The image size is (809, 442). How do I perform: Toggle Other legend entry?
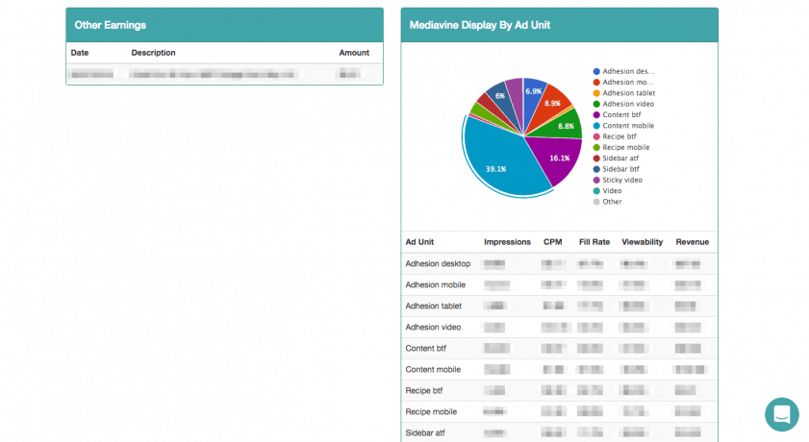[607, 202]
